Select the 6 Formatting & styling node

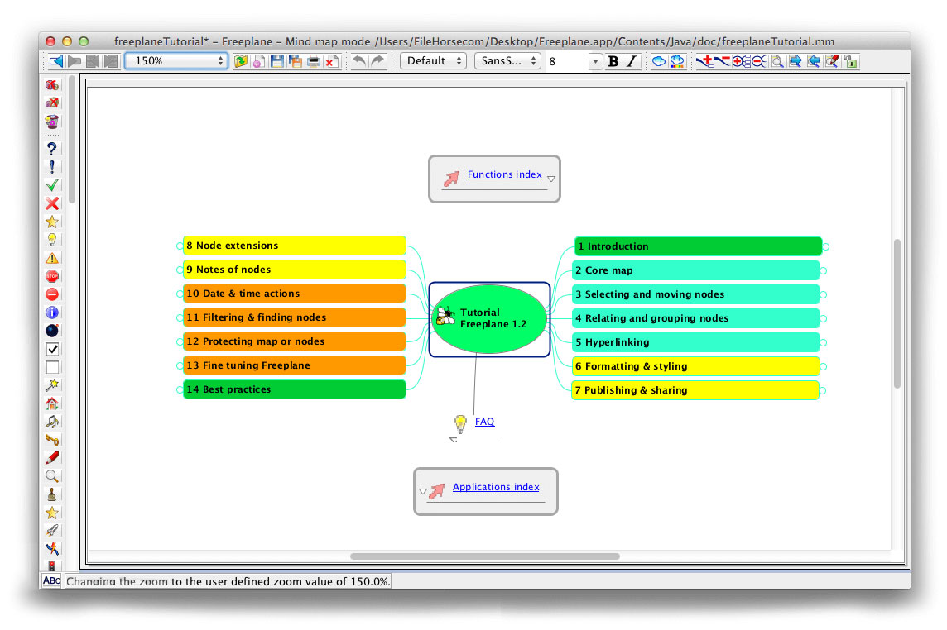[x=695, y=366]
